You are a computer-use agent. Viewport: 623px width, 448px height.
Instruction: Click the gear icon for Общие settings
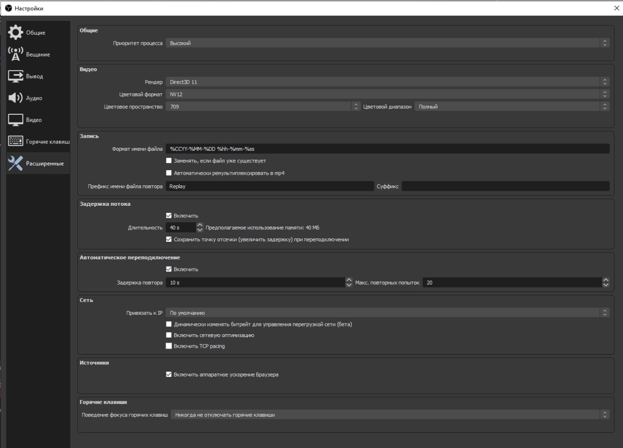[15, 33]
